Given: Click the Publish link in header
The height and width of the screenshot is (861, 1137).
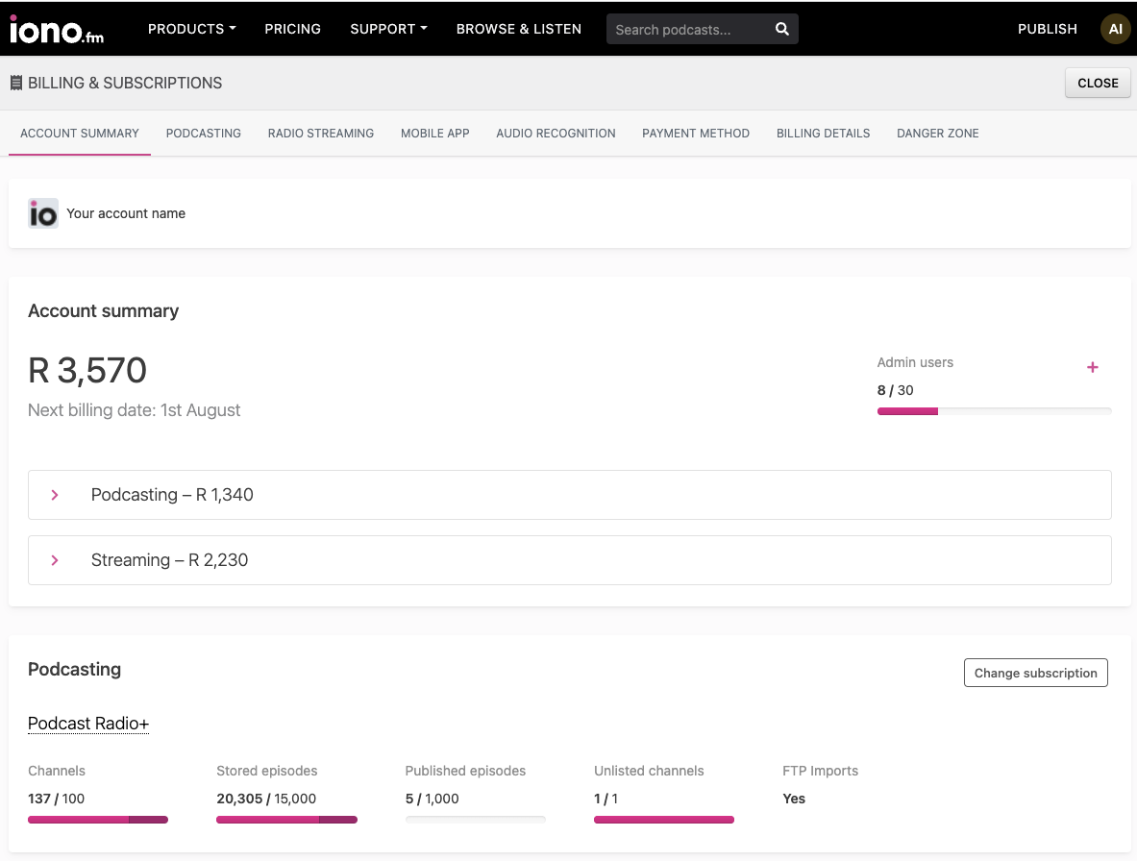Looking at the screenshot, I should click(x=1047, y=29).
